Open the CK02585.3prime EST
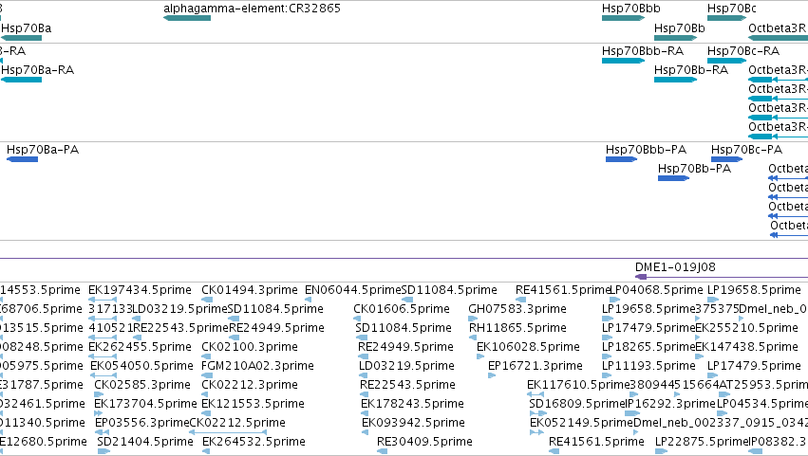 99,394
